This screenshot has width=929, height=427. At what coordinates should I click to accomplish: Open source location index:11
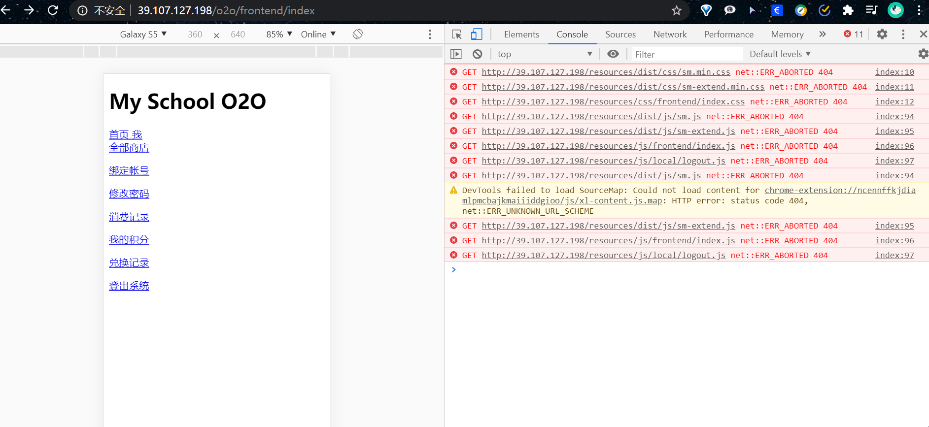point(895,87)
